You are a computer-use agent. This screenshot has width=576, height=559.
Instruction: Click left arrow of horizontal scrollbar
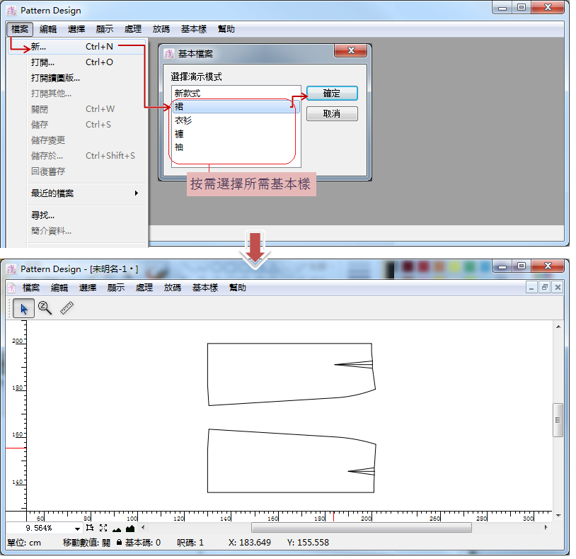click(x=144, y=528)
